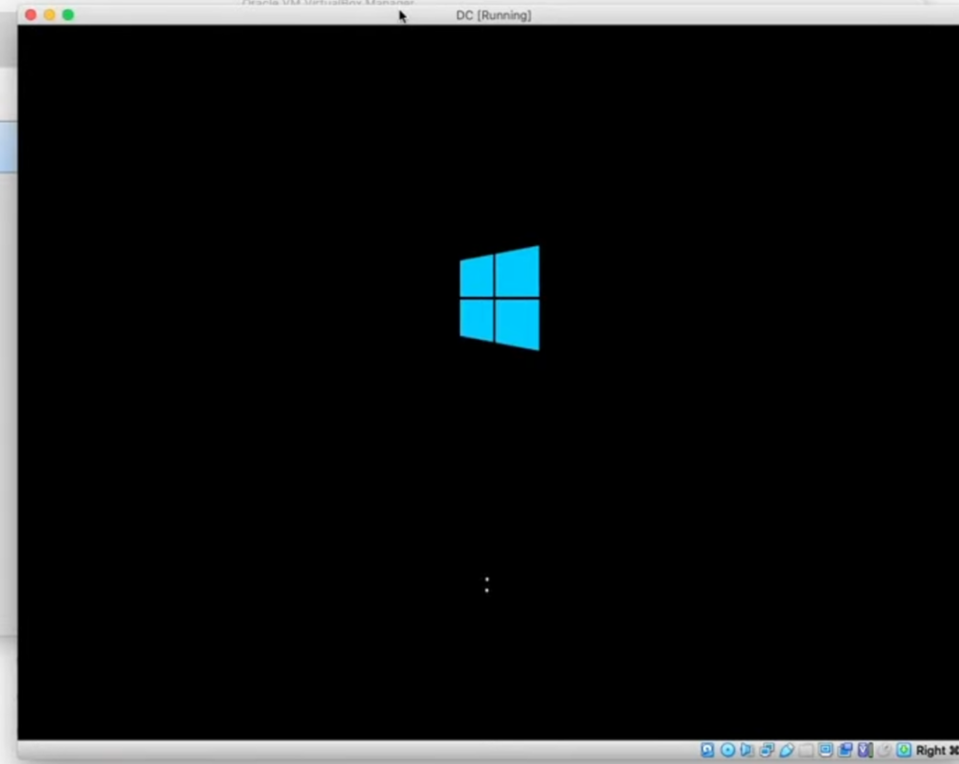Minimize the VM window with yellow button
The image size is (959, 764).
coord(49,15)
